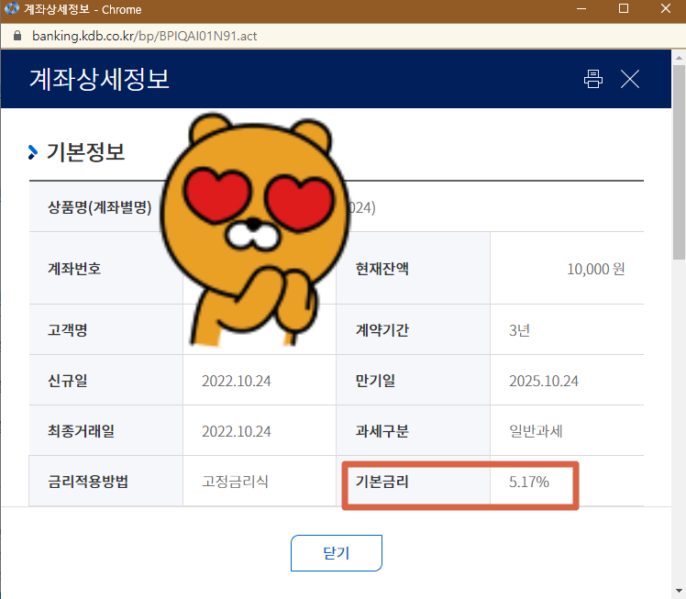Select the 기본금리 label

[382, 482]
